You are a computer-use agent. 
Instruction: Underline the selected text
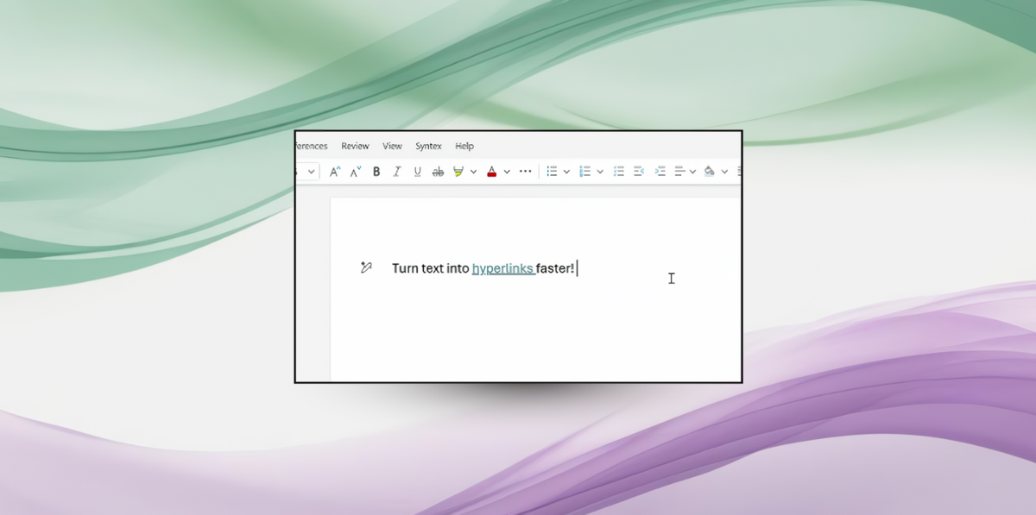click(418, 171)
